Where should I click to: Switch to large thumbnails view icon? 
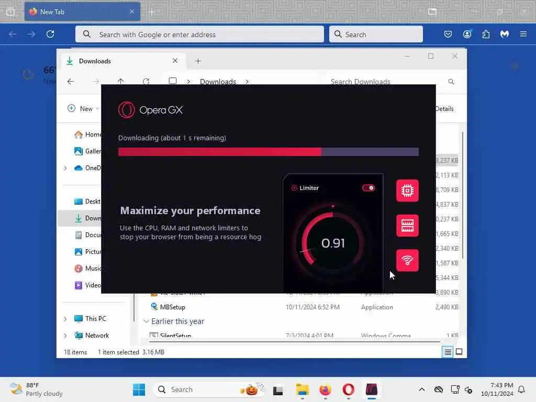[x=459, y=352]
